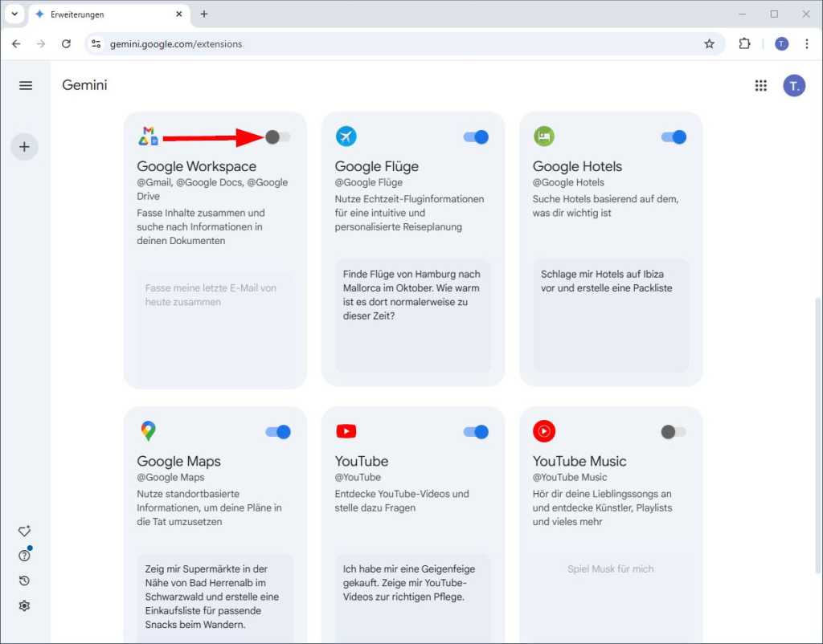Open the Chrome three-dot menu

807,43
